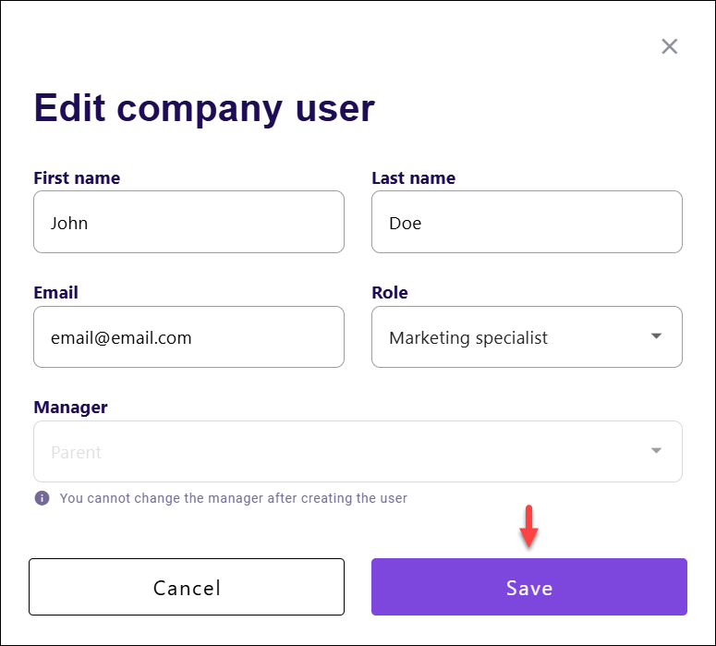The image size is (716, 646).
Task: Click the Manager label
Action: [70, 407]
